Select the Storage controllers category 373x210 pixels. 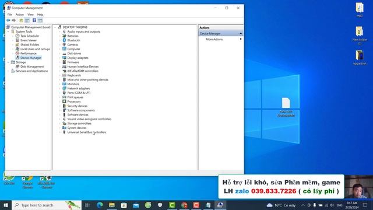[x=79, y=124]
